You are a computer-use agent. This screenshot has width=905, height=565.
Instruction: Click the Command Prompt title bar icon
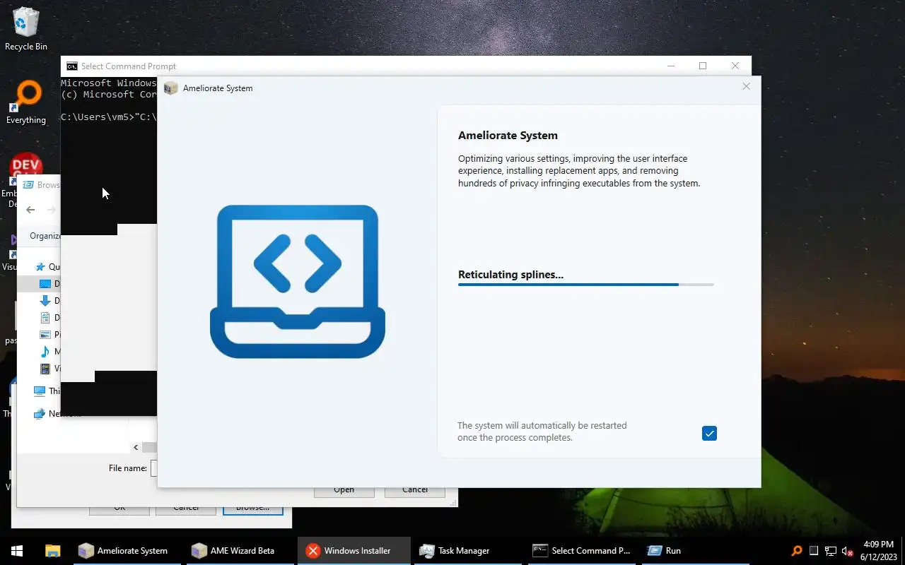(x=71, y=66)
